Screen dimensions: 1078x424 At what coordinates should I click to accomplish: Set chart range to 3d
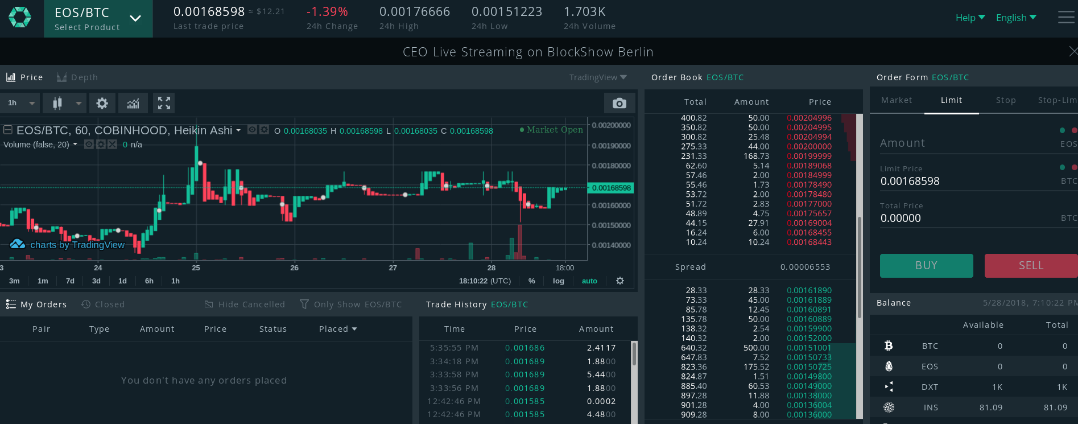[96, 281]
